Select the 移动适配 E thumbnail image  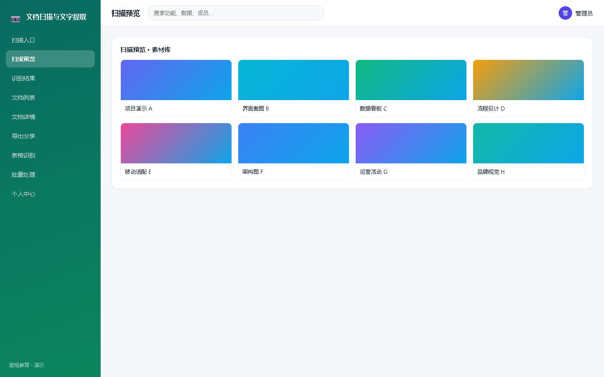click(x=176, y=143)
